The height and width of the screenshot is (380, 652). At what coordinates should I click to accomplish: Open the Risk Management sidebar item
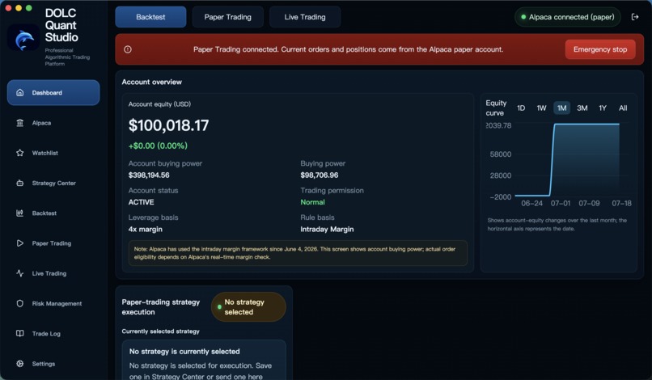(53, 303)
